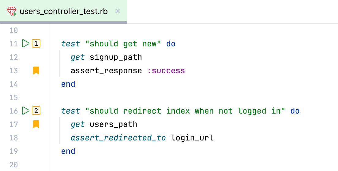Run the "should redirect index" test from gutter
The image size is (338, 171).
click(26, 111)
